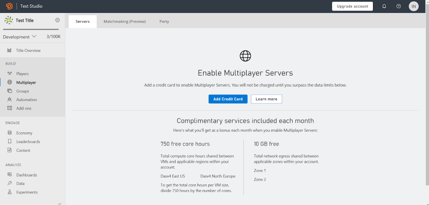Click the Dashboards icon in sidebar
The image size is (429, 205).
(x=10, y=175)
